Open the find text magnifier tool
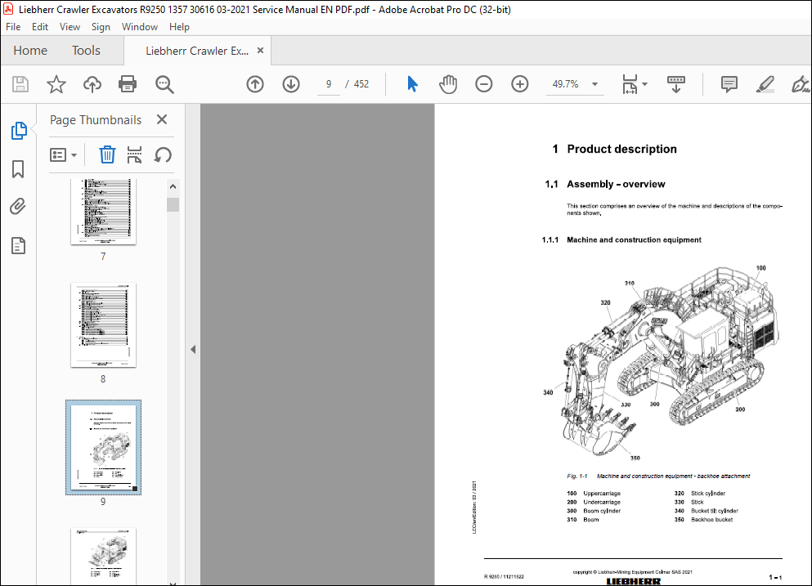Image resolution: width=812 pixels, height=586 pixels. pos(164,84)
